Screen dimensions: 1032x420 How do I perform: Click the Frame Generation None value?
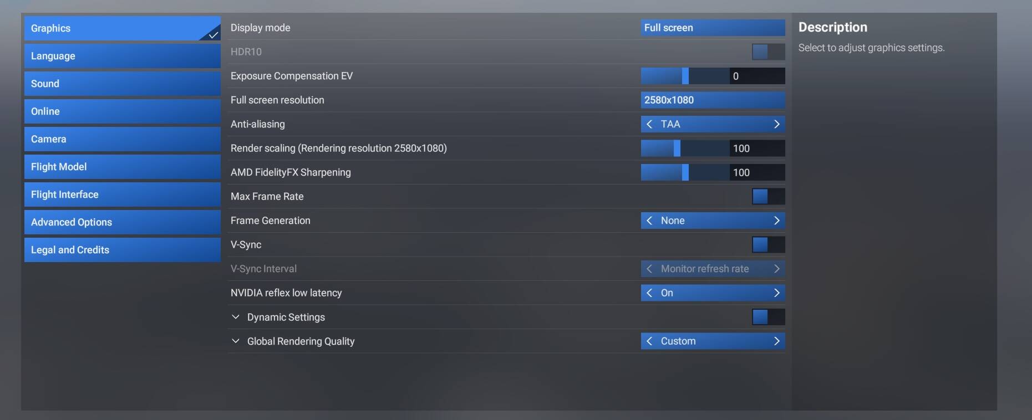(x=673, y=221)
